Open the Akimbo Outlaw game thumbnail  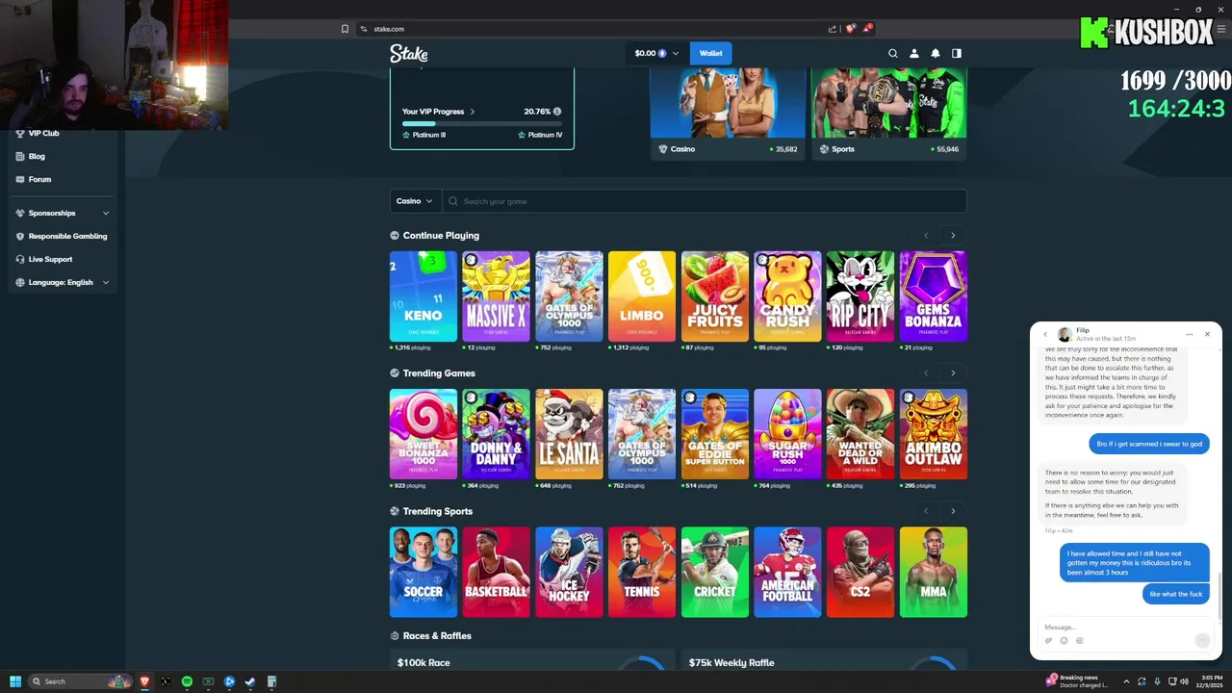click(x=934, y=434)
